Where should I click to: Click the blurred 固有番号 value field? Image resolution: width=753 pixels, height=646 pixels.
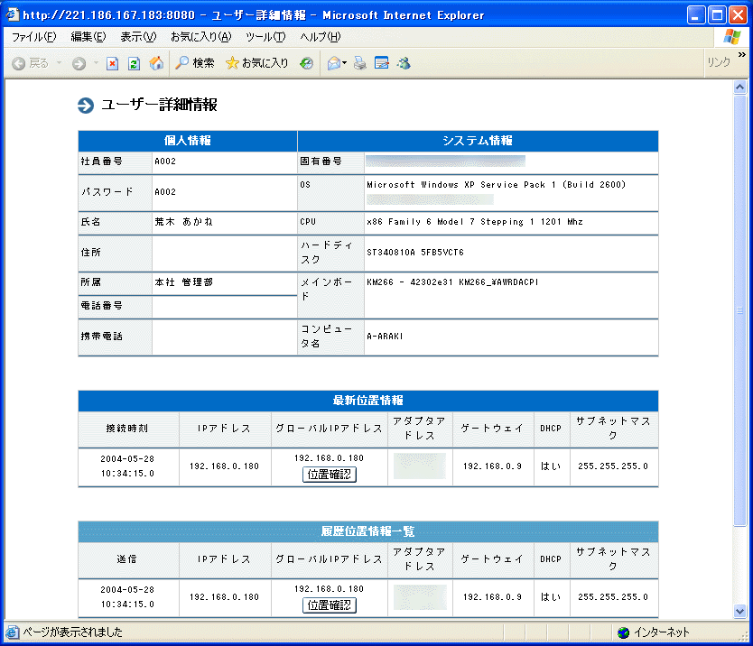[445, 161]
